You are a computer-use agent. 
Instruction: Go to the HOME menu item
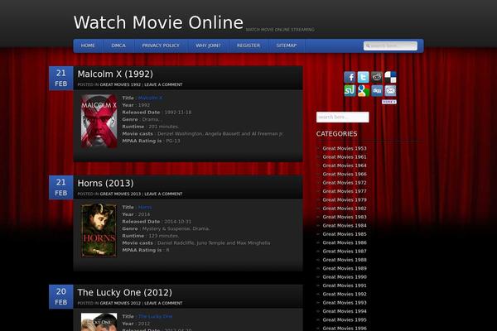point(88,46)
